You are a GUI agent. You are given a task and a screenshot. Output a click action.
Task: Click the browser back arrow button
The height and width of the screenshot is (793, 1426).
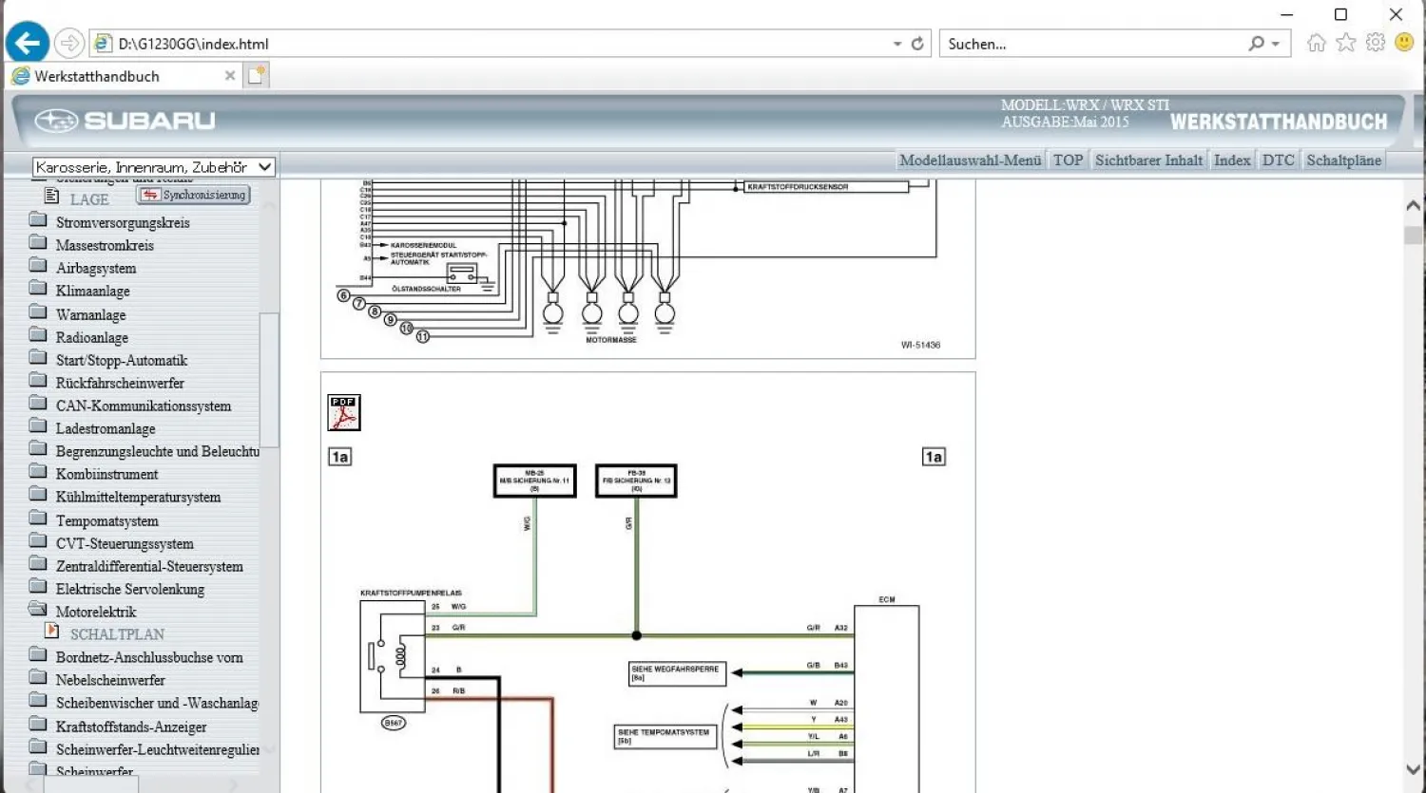pyautogui.click(x=28, y=43)
